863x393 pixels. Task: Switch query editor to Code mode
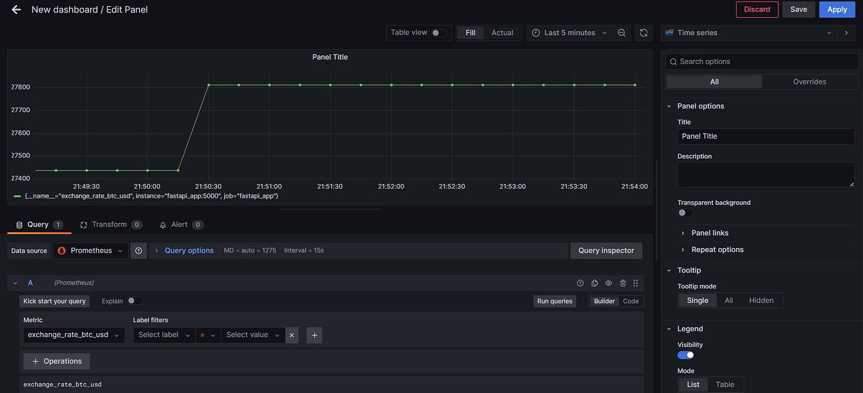click(x=631, y=301)
